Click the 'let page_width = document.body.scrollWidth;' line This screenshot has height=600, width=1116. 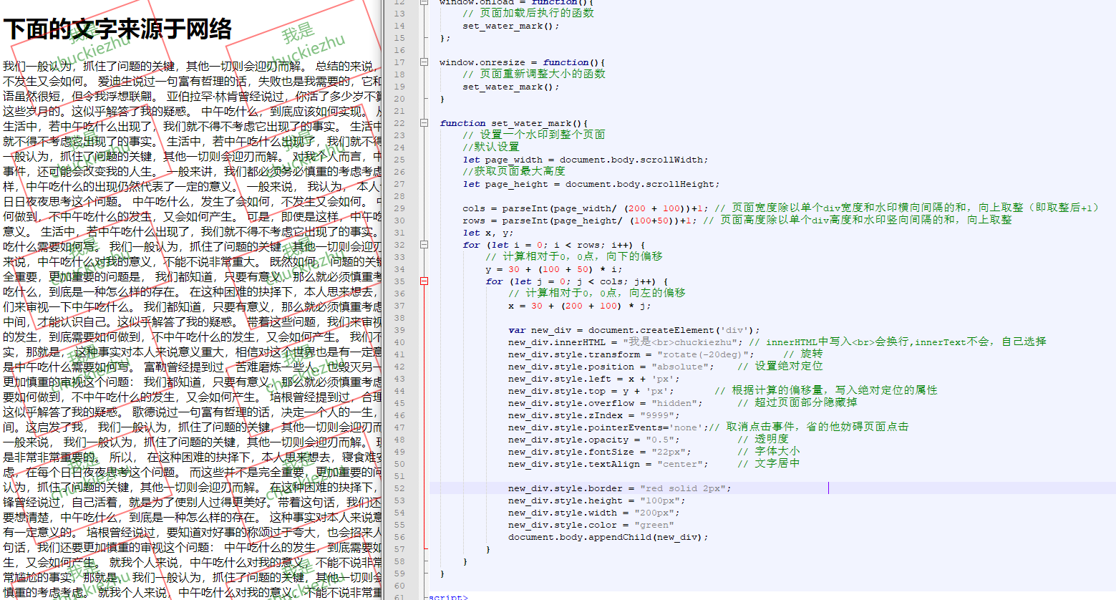coord(585,160)
